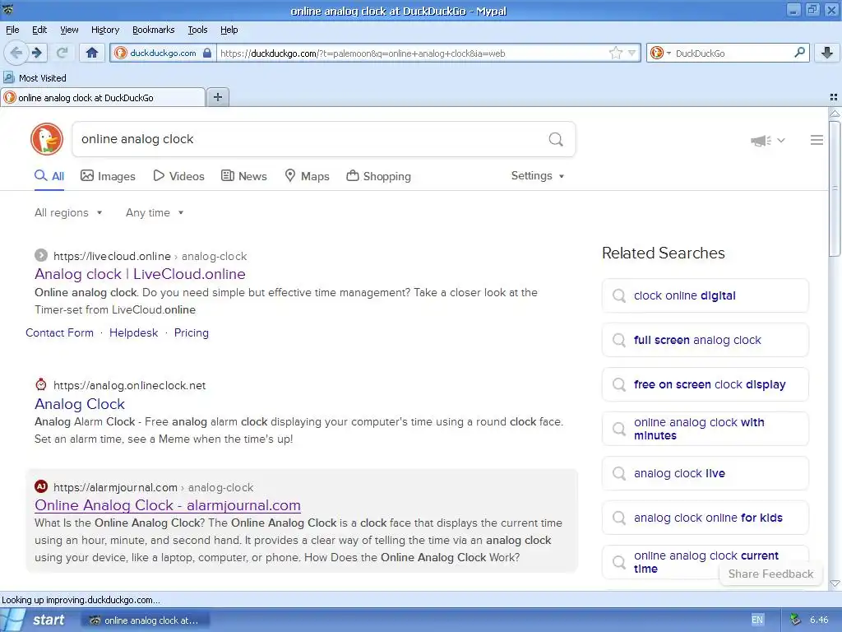Screen dimensions: 842x632
Task: Open the Tools menu
Action: 197,30
